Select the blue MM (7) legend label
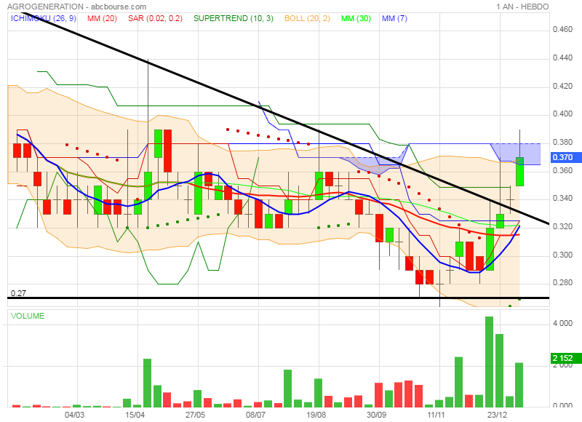The width and height of the screenshot is (582, 422). point(394,18)
